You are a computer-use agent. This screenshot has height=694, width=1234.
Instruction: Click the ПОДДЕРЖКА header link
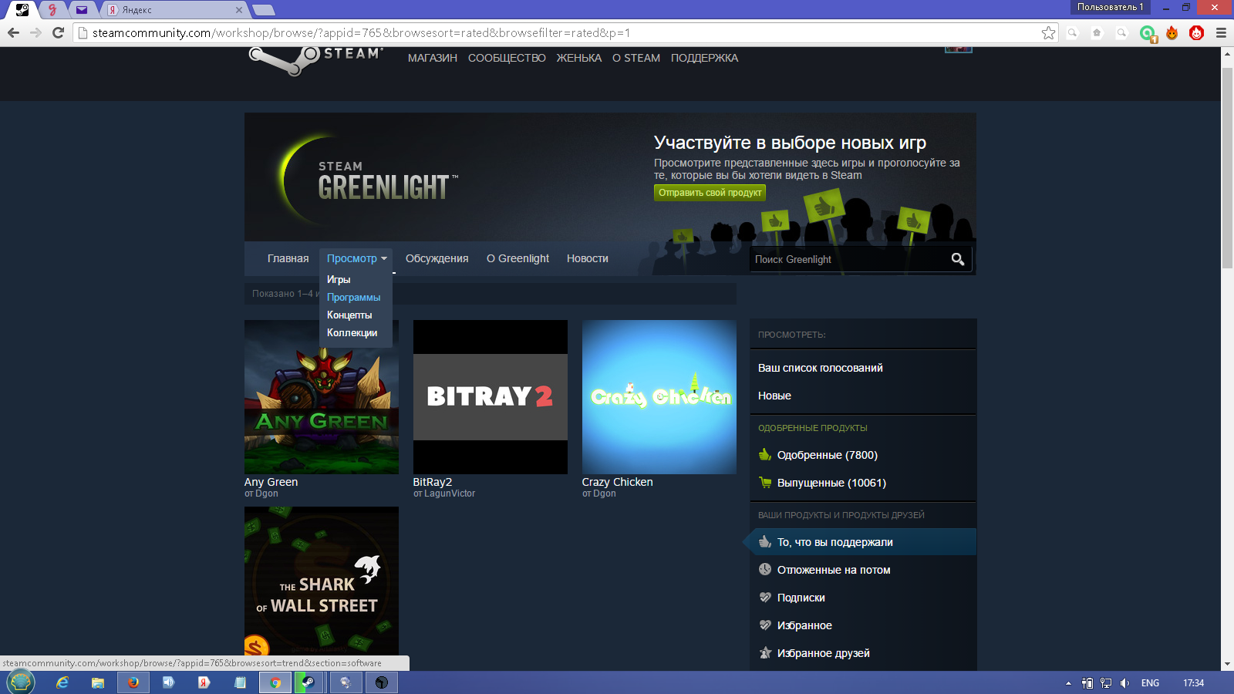[x=704, y=58]
